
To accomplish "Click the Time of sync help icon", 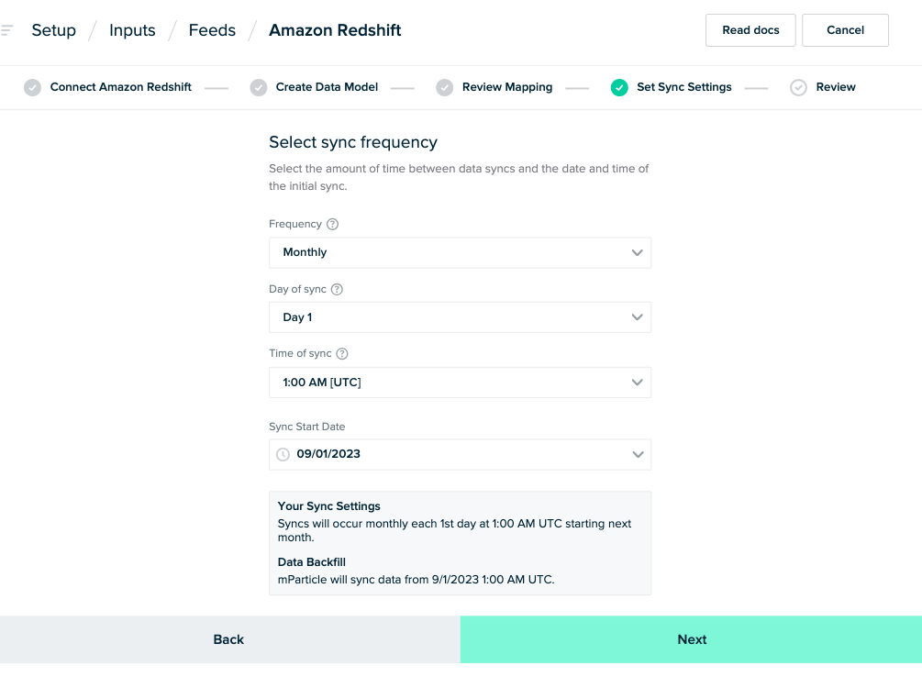I will click(x=342, y=353).
